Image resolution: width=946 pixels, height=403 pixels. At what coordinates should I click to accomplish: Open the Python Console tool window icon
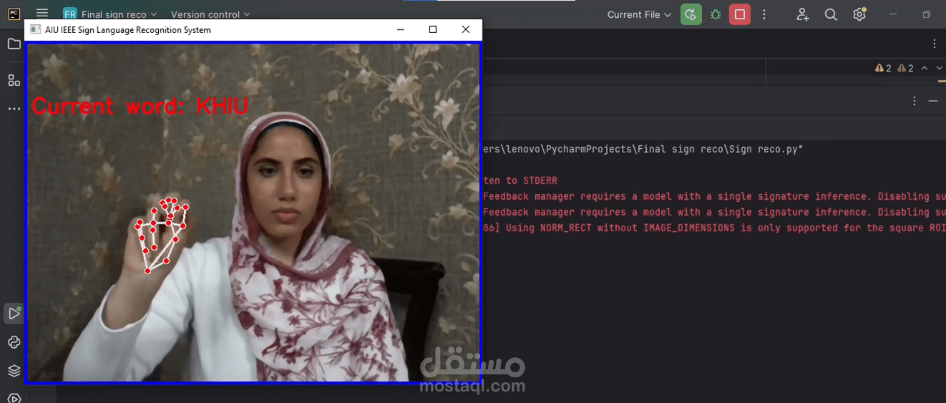tap(14, 342)
